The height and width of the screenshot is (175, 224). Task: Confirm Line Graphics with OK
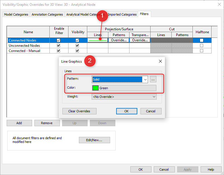tap(126, 111)
